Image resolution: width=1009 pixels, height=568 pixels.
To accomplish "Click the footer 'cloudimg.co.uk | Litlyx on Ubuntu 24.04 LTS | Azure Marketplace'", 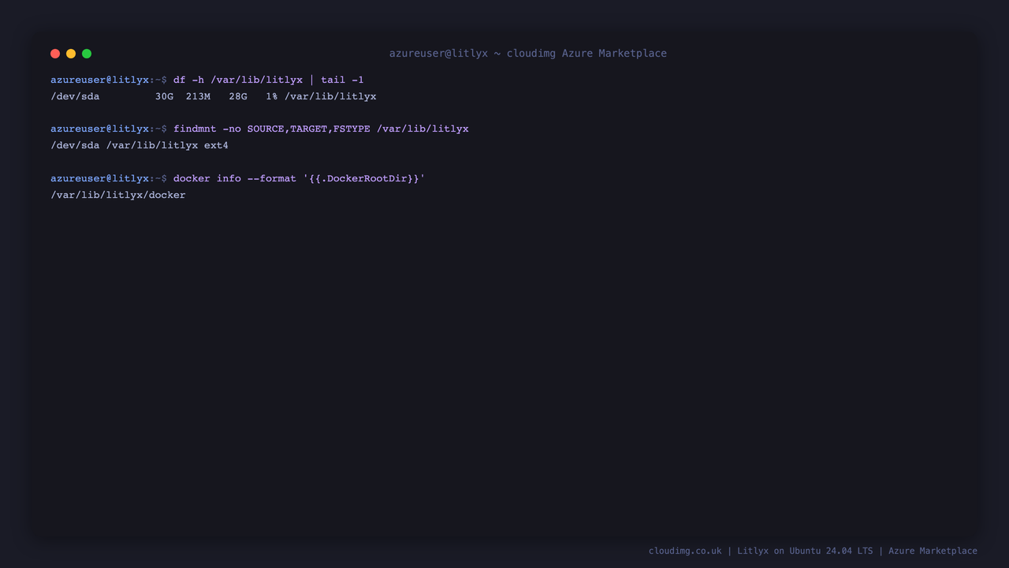I will pyautogui.click(x=813, y=551).
